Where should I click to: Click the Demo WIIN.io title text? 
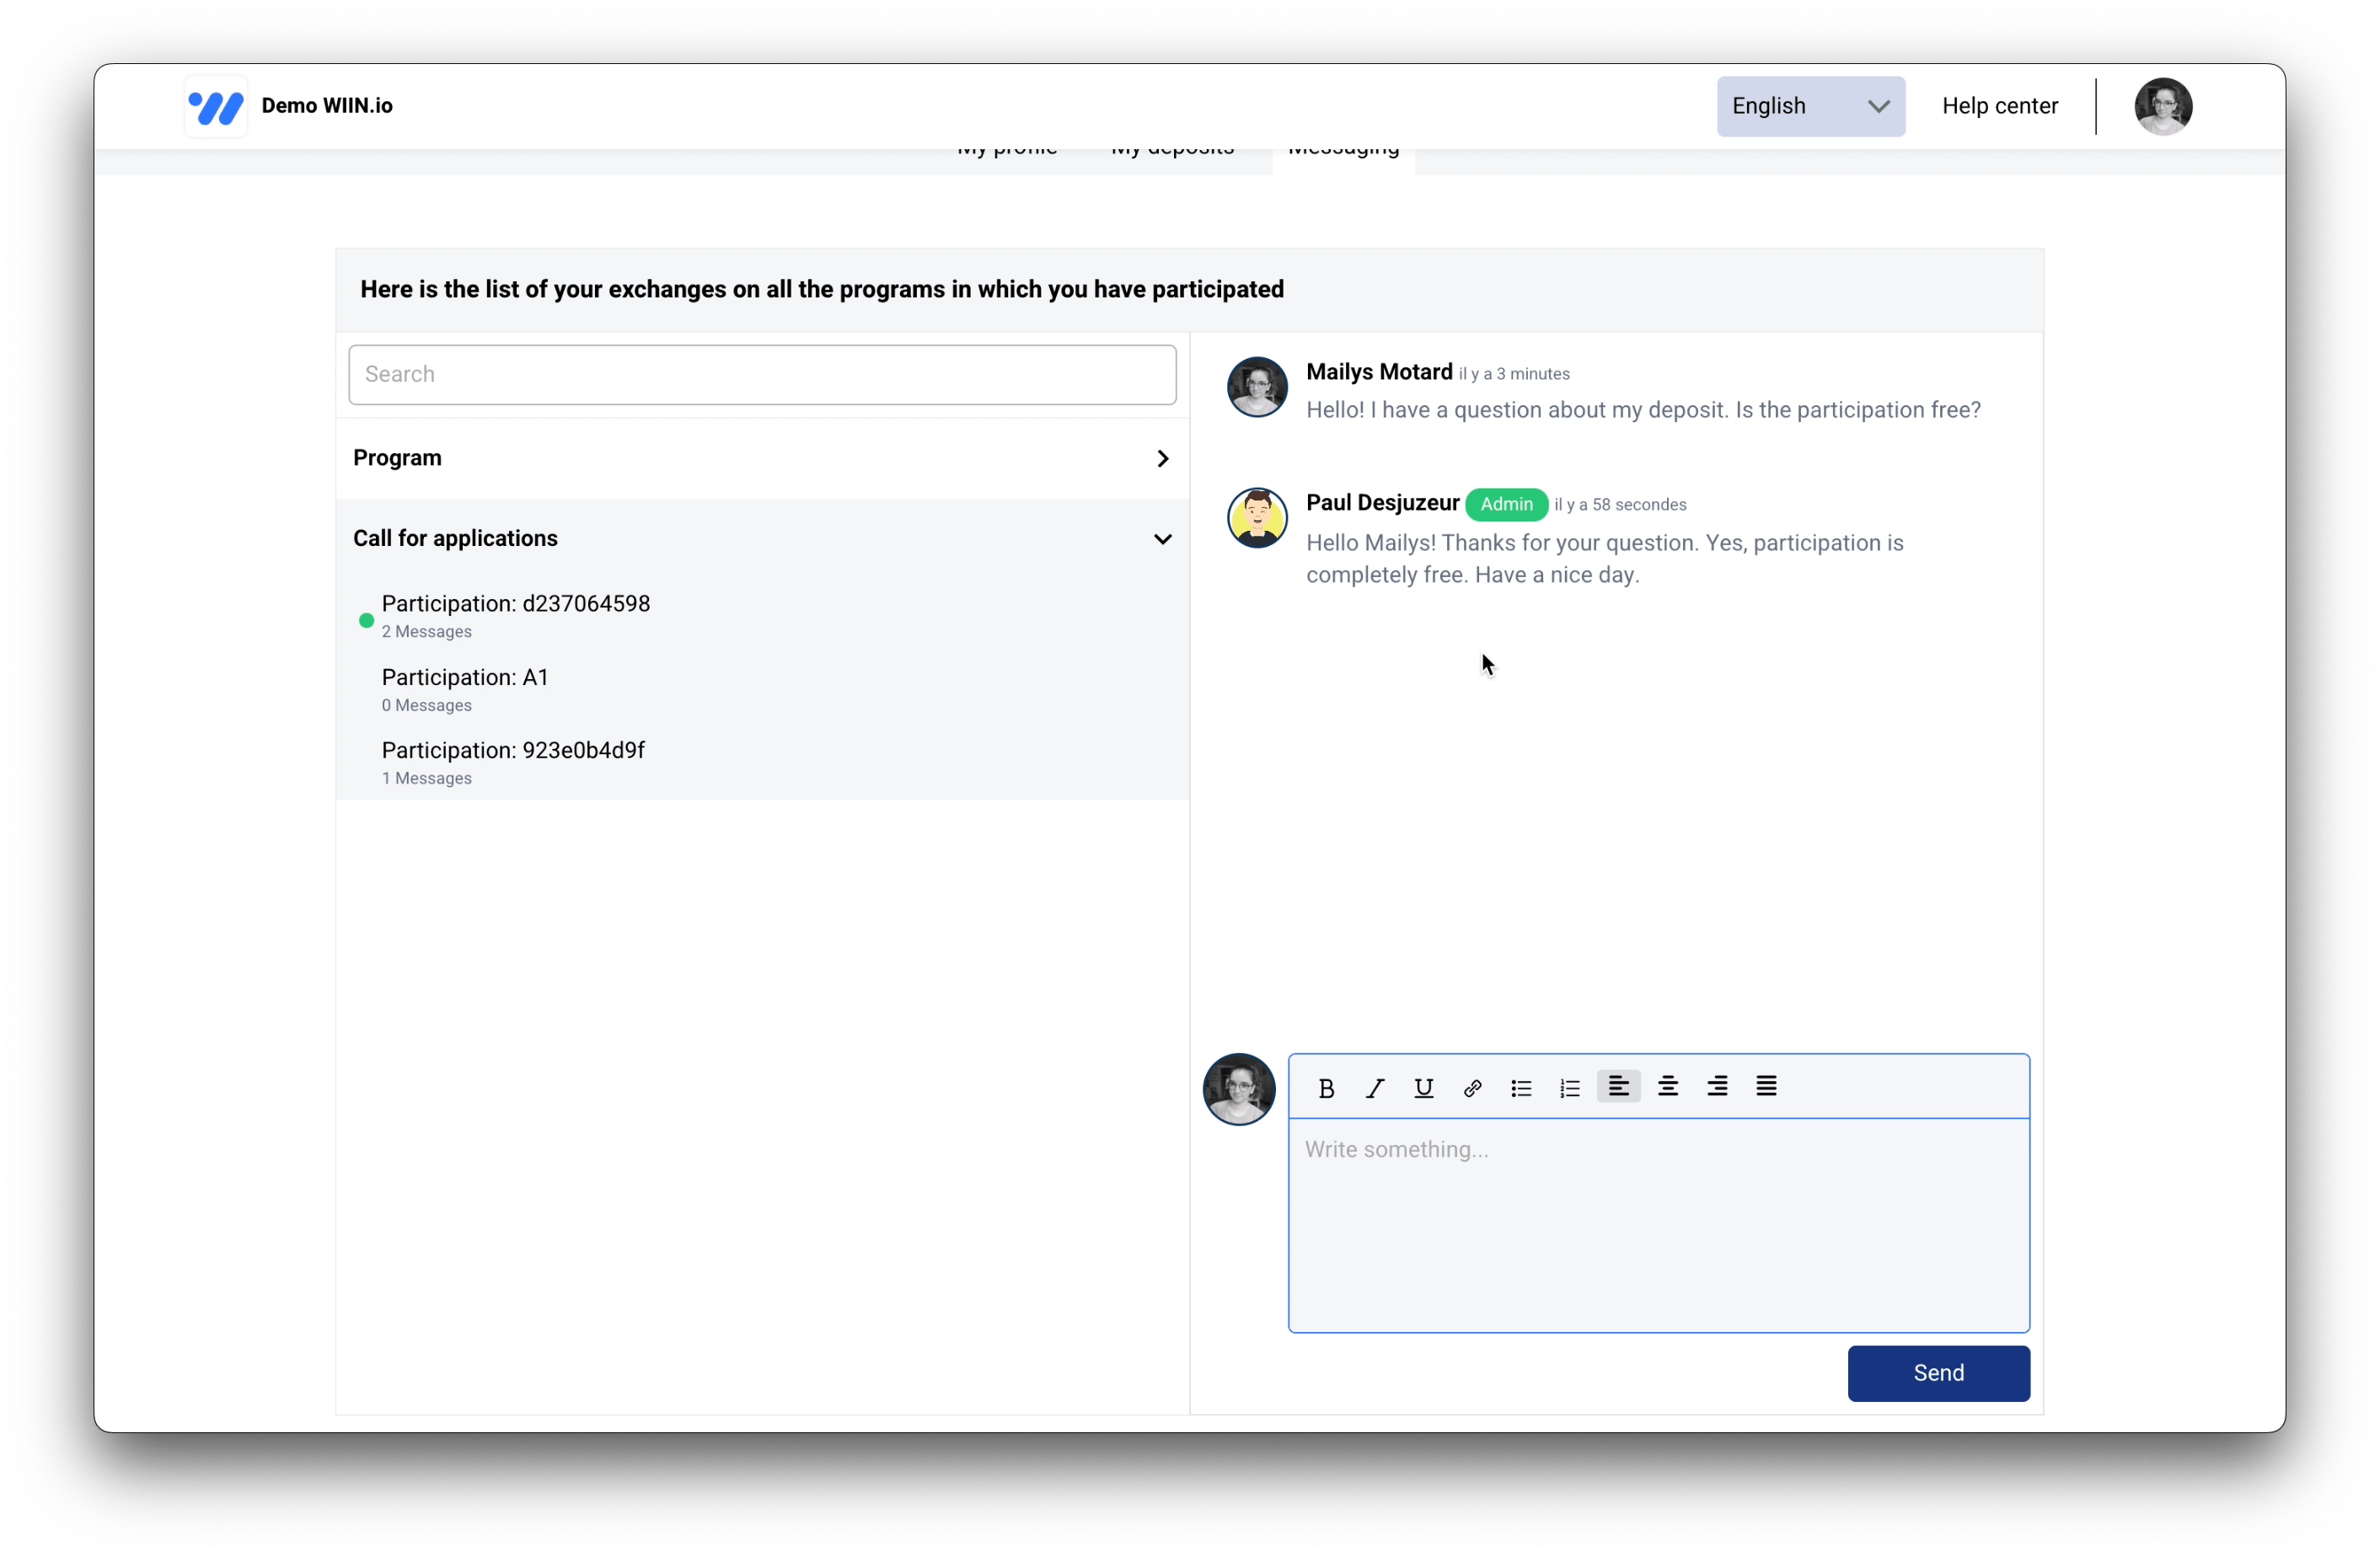point(327,106)
